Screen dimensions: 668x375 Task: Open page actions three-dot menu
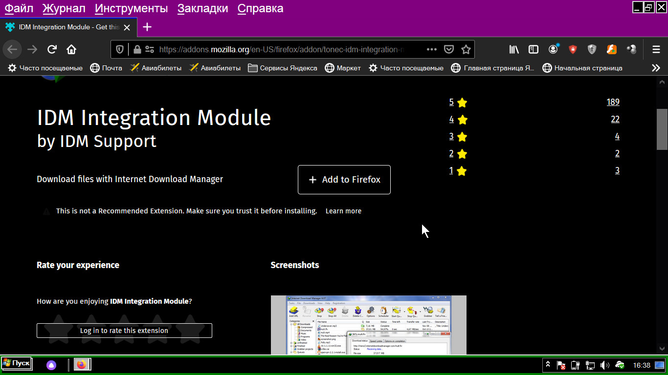pyautogui.click(x=432, y=49)
